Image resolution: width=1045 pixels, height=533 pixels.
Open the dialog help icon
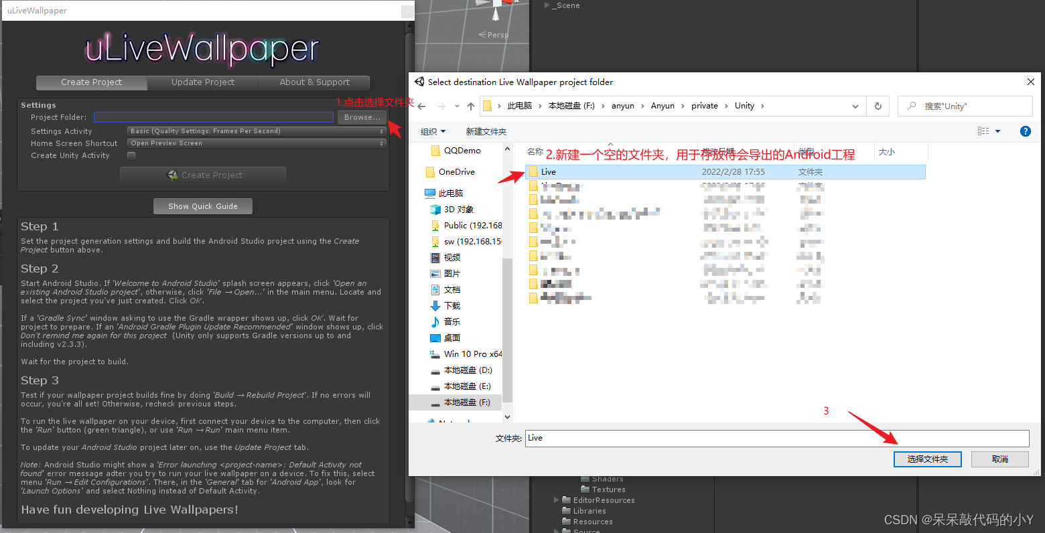(x=1025, y=131)
